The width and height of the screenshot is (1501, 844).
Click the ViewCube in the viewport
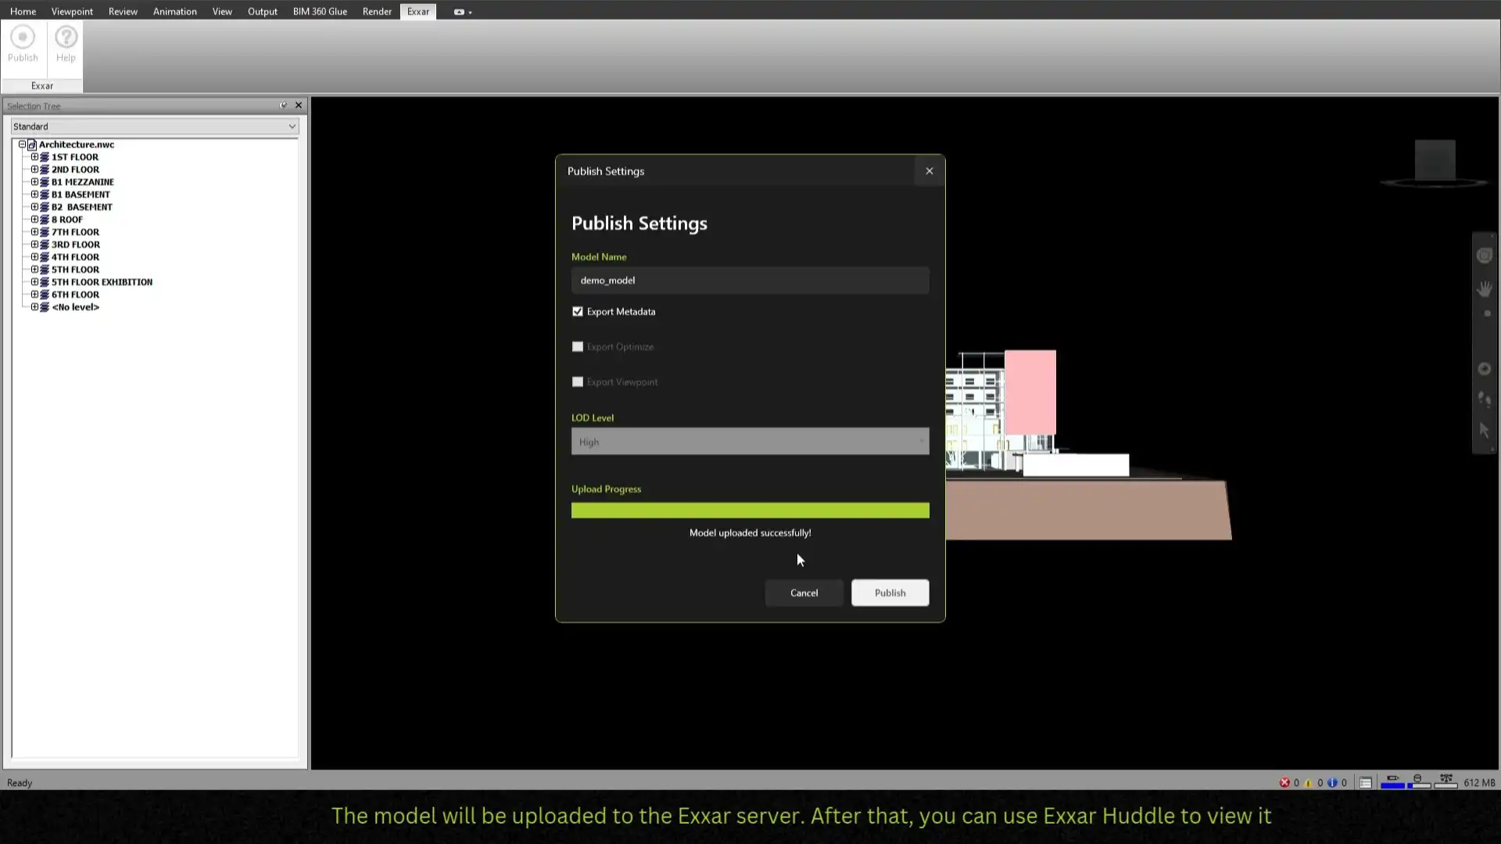1435,161
